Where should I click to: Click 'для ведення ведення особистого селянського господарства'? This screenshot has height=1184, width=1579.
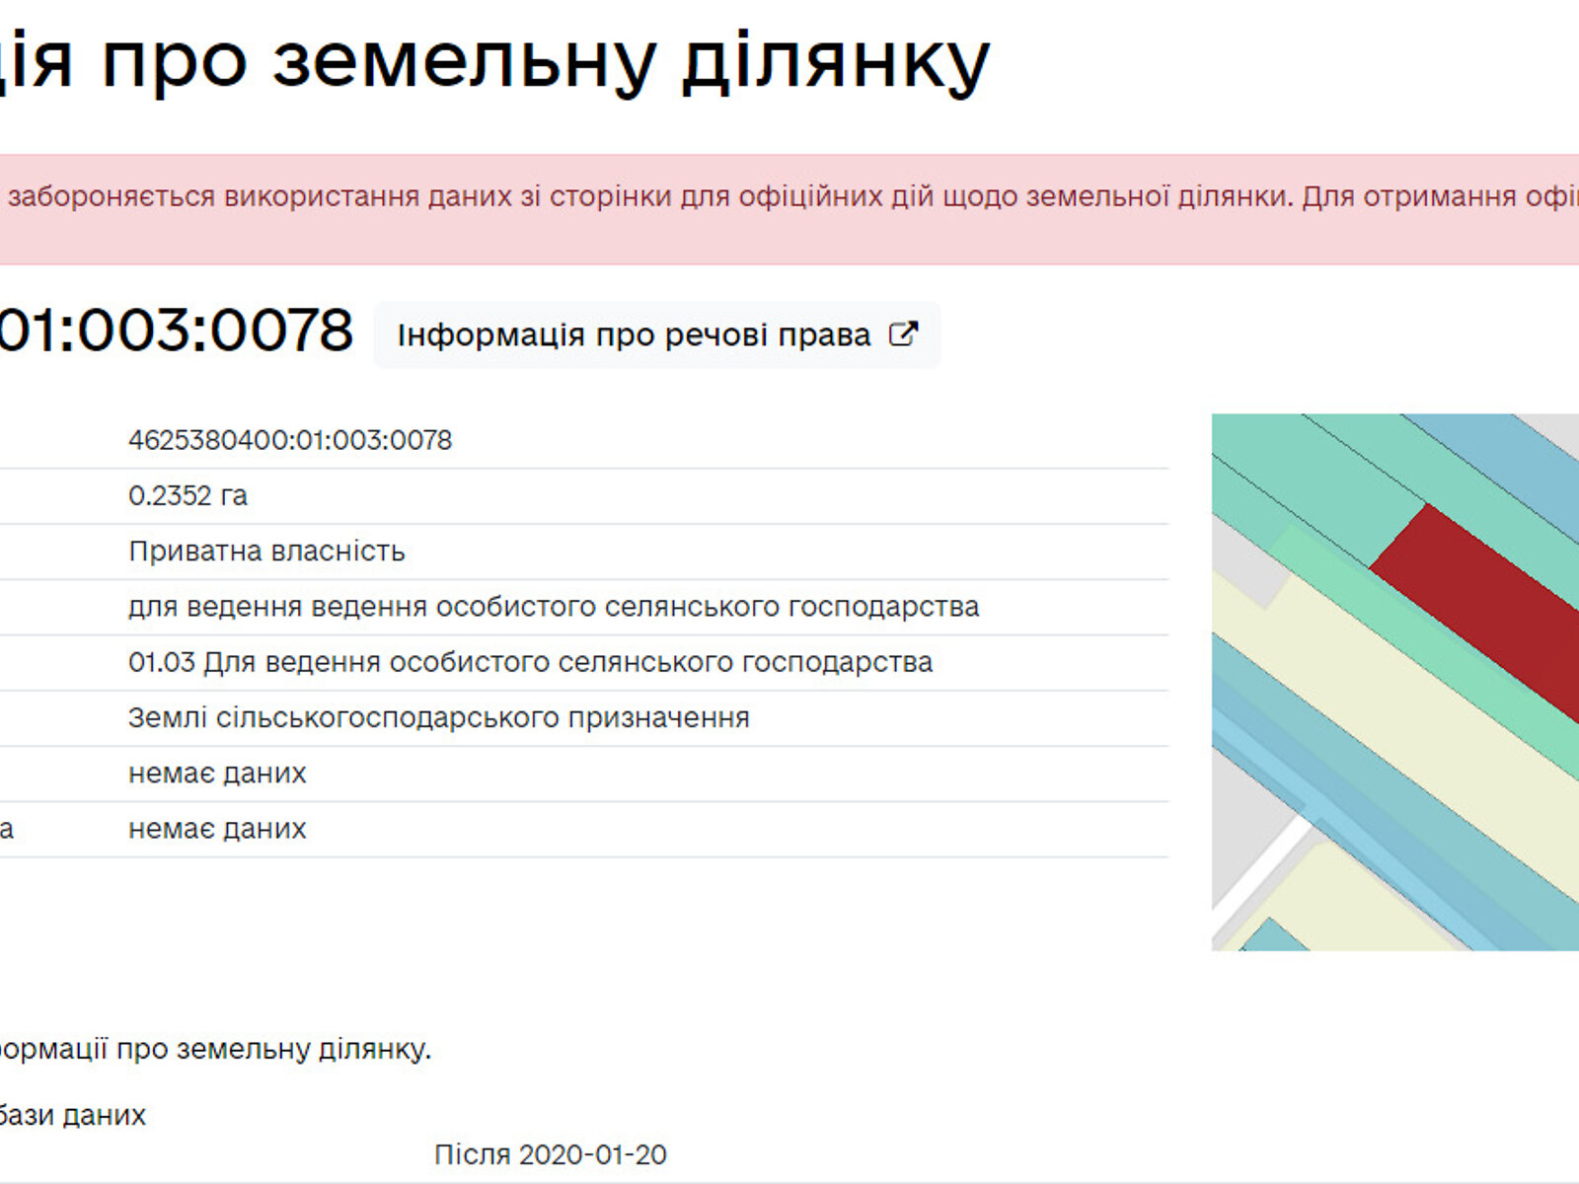pyautogui.click(x=554, y=607)
